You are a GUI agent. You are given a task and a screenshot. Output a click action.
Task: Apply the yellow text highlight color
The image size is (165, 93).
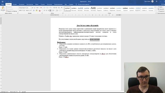pos(37,10)
